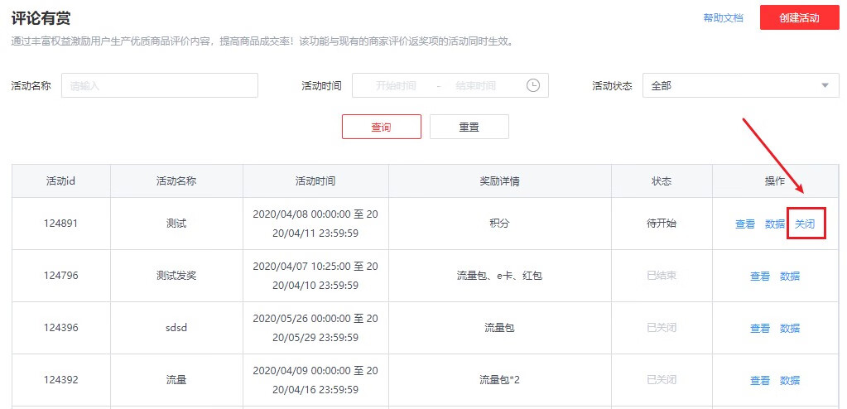The height and width of the screenshot is (409, 847).
Task: Click the 评论有赏 page title
Action: 41,18
